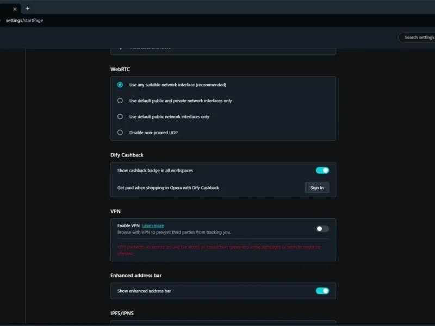Choose Use default public network interfaces only
435x326 pixels.
coord(120,117)
